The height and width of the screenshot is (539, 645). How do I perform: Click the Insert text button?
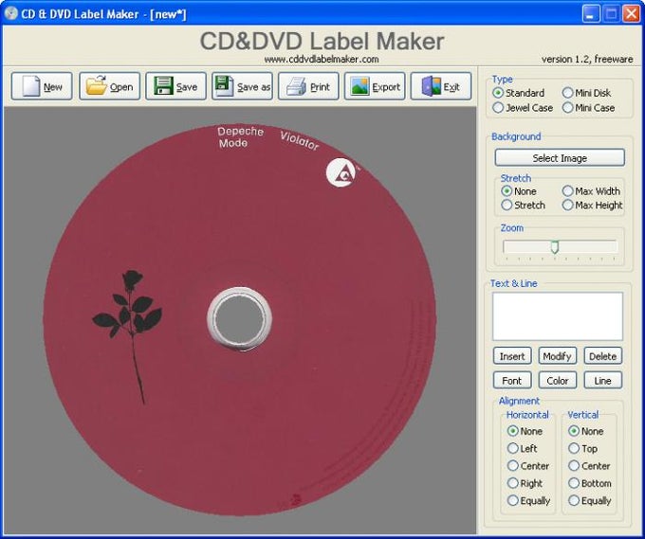pos(512,356)
